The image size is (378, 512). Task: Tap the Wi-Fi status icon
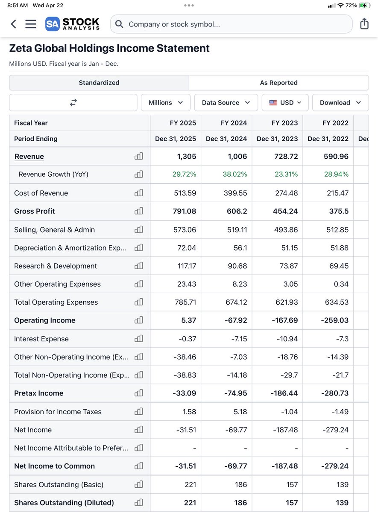click(340, 6)
